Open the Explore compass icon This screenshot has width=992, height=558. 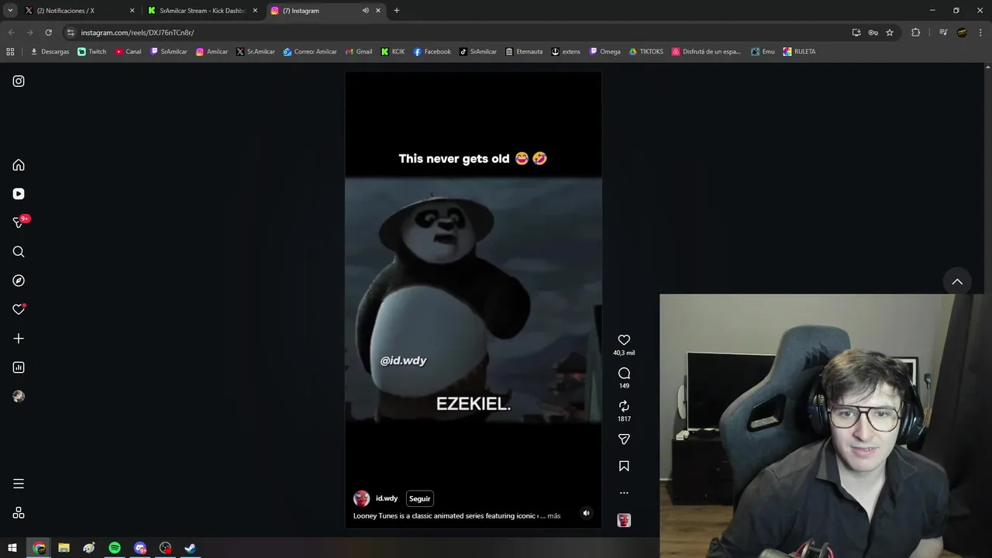click(x=19, y=281)
